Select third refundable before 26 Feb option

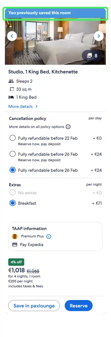pyautogui.click(x=13, y=170)
